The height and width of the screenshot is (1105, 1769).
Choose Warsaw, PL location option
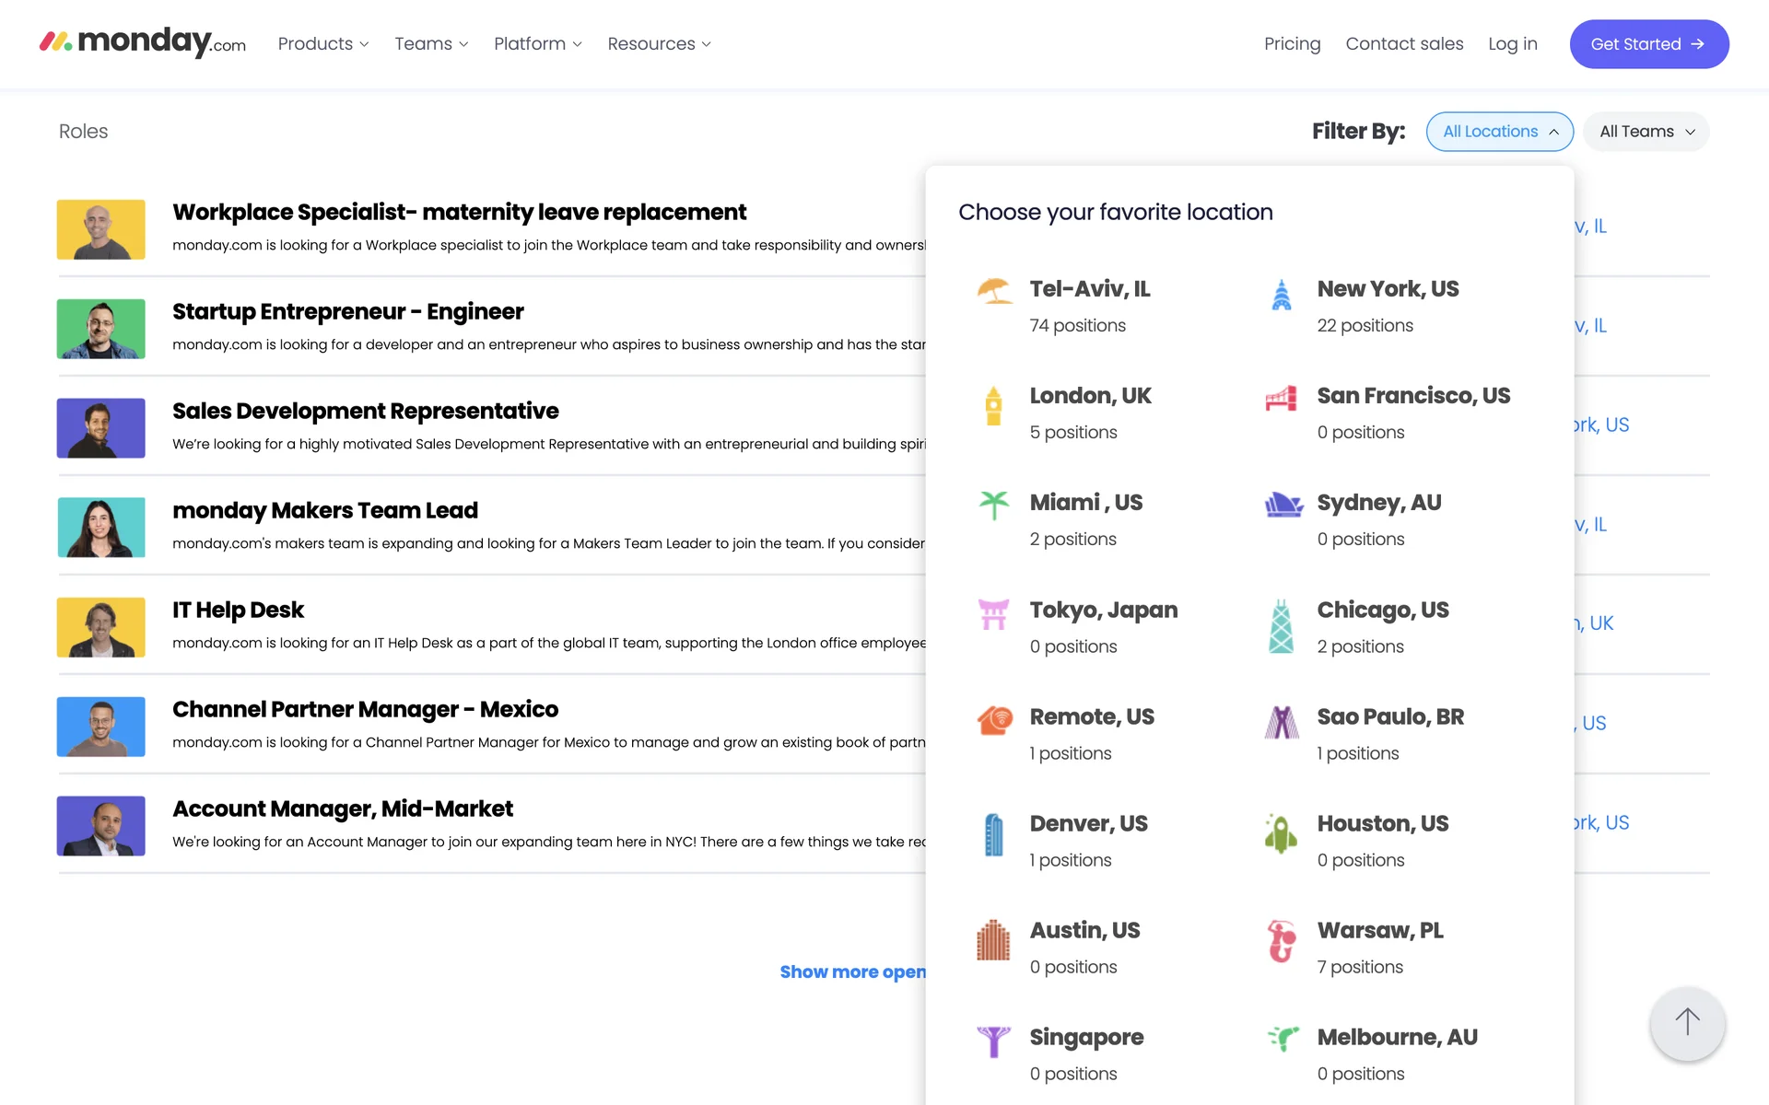click(1379, 931)
